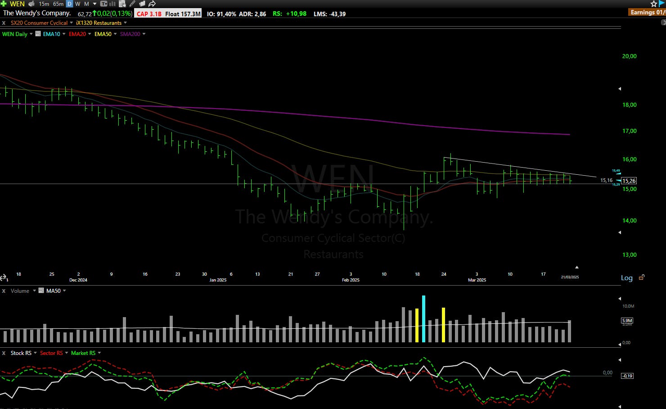The image size is (666, 409).
Task: Select the Monthly (M) timeframe
Action: click(86, 4)
